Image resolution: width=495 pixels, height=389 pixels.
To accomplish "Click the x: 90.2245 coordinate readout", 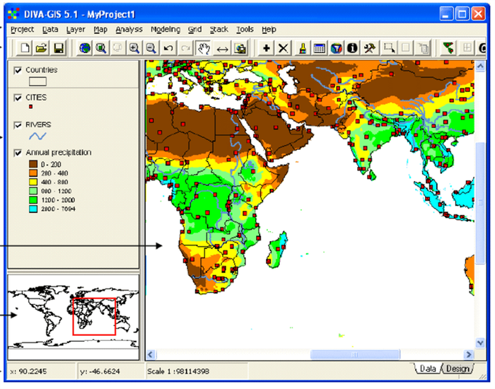I will [x=28, y=371].
